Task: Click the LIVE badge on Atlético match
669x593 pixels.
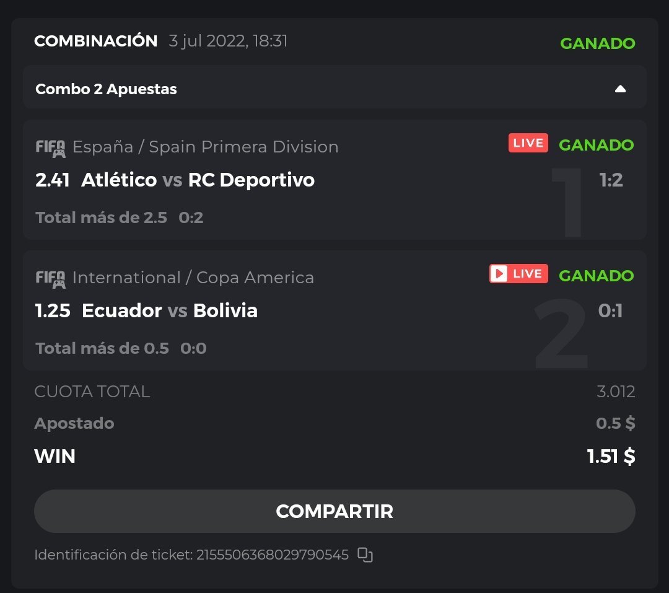Action: point(528,143)
